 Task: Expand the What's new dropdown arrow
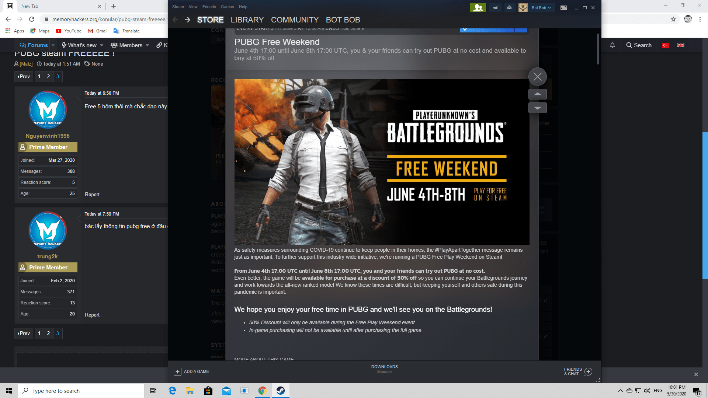[x=101, y=45]
